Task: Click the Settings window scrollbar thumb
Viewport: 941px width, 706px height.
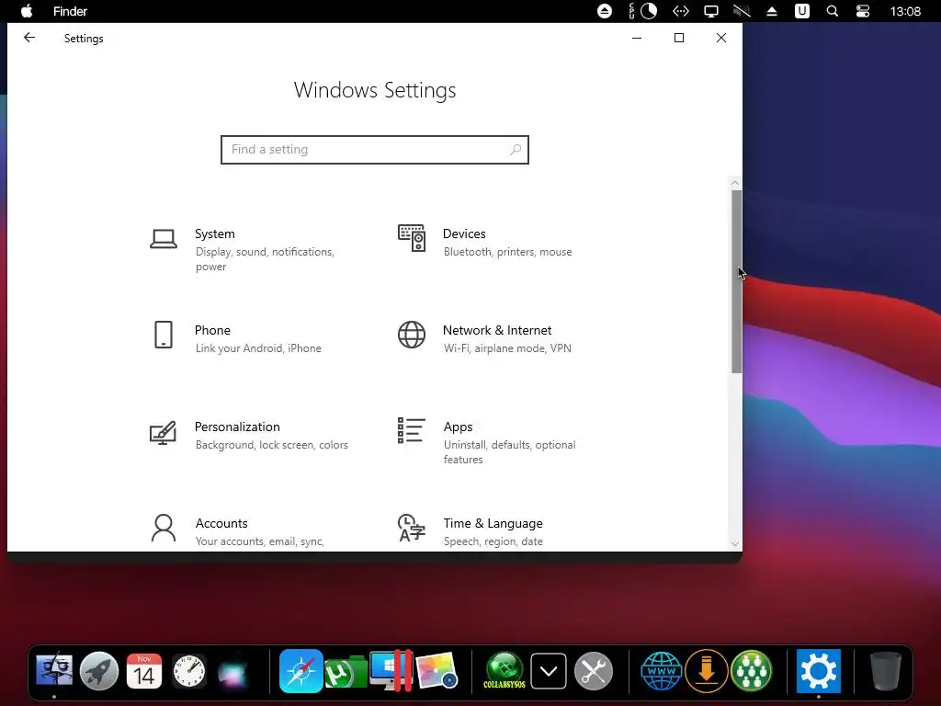Action: [x=736, y=281]
